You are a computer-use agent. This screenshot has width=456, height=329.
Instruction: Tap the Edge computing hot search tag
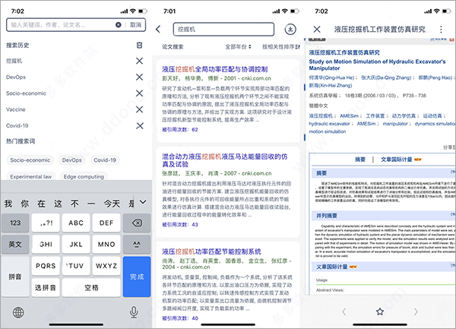coord(84,177)
